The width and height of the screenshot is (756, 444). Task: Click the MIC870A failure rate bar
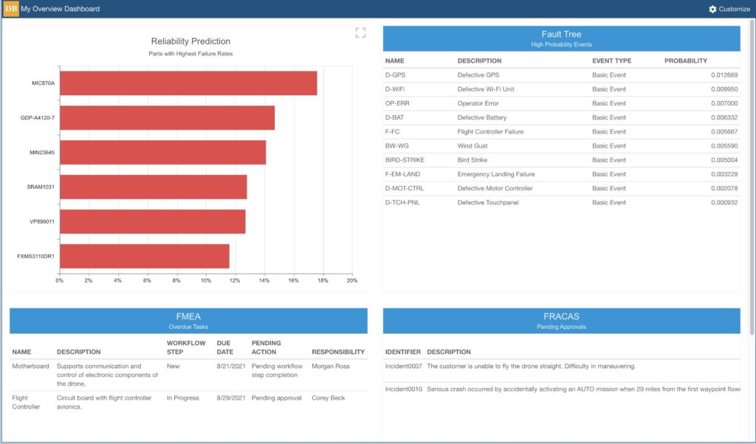188,83
